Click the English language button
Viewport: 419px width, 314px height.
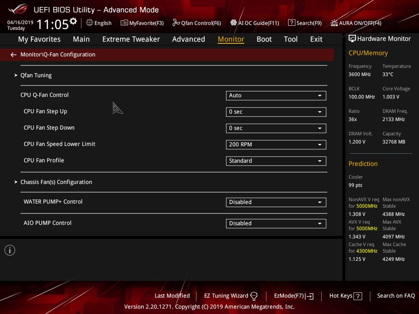99,23
